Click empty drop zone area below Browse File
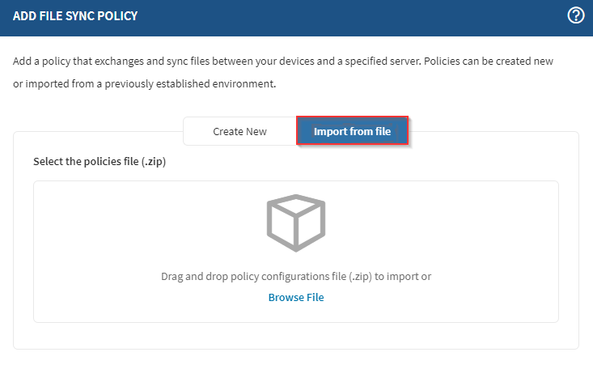 (296, 314)
